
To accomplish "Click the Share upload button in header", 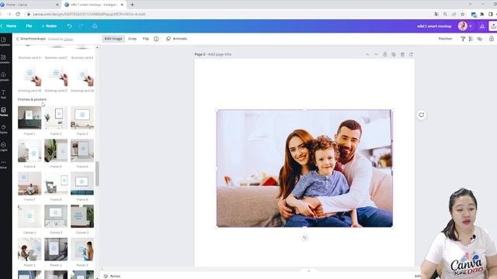I will (493, 26).
